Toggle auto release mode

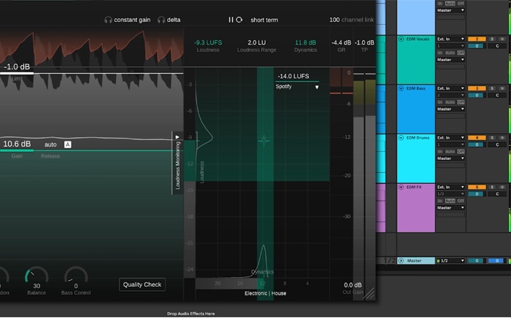click(x=50, y=144)
